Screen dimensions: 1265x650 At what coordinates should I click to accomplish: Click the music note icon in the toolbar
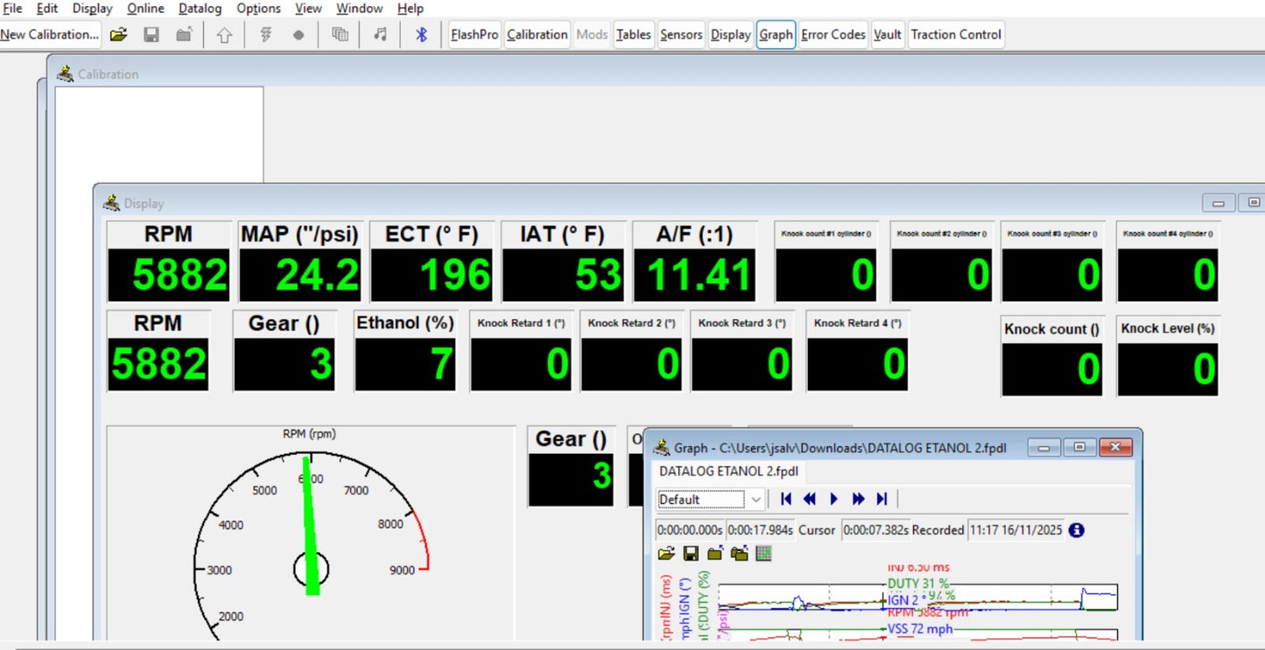click(x=380, y=35)
